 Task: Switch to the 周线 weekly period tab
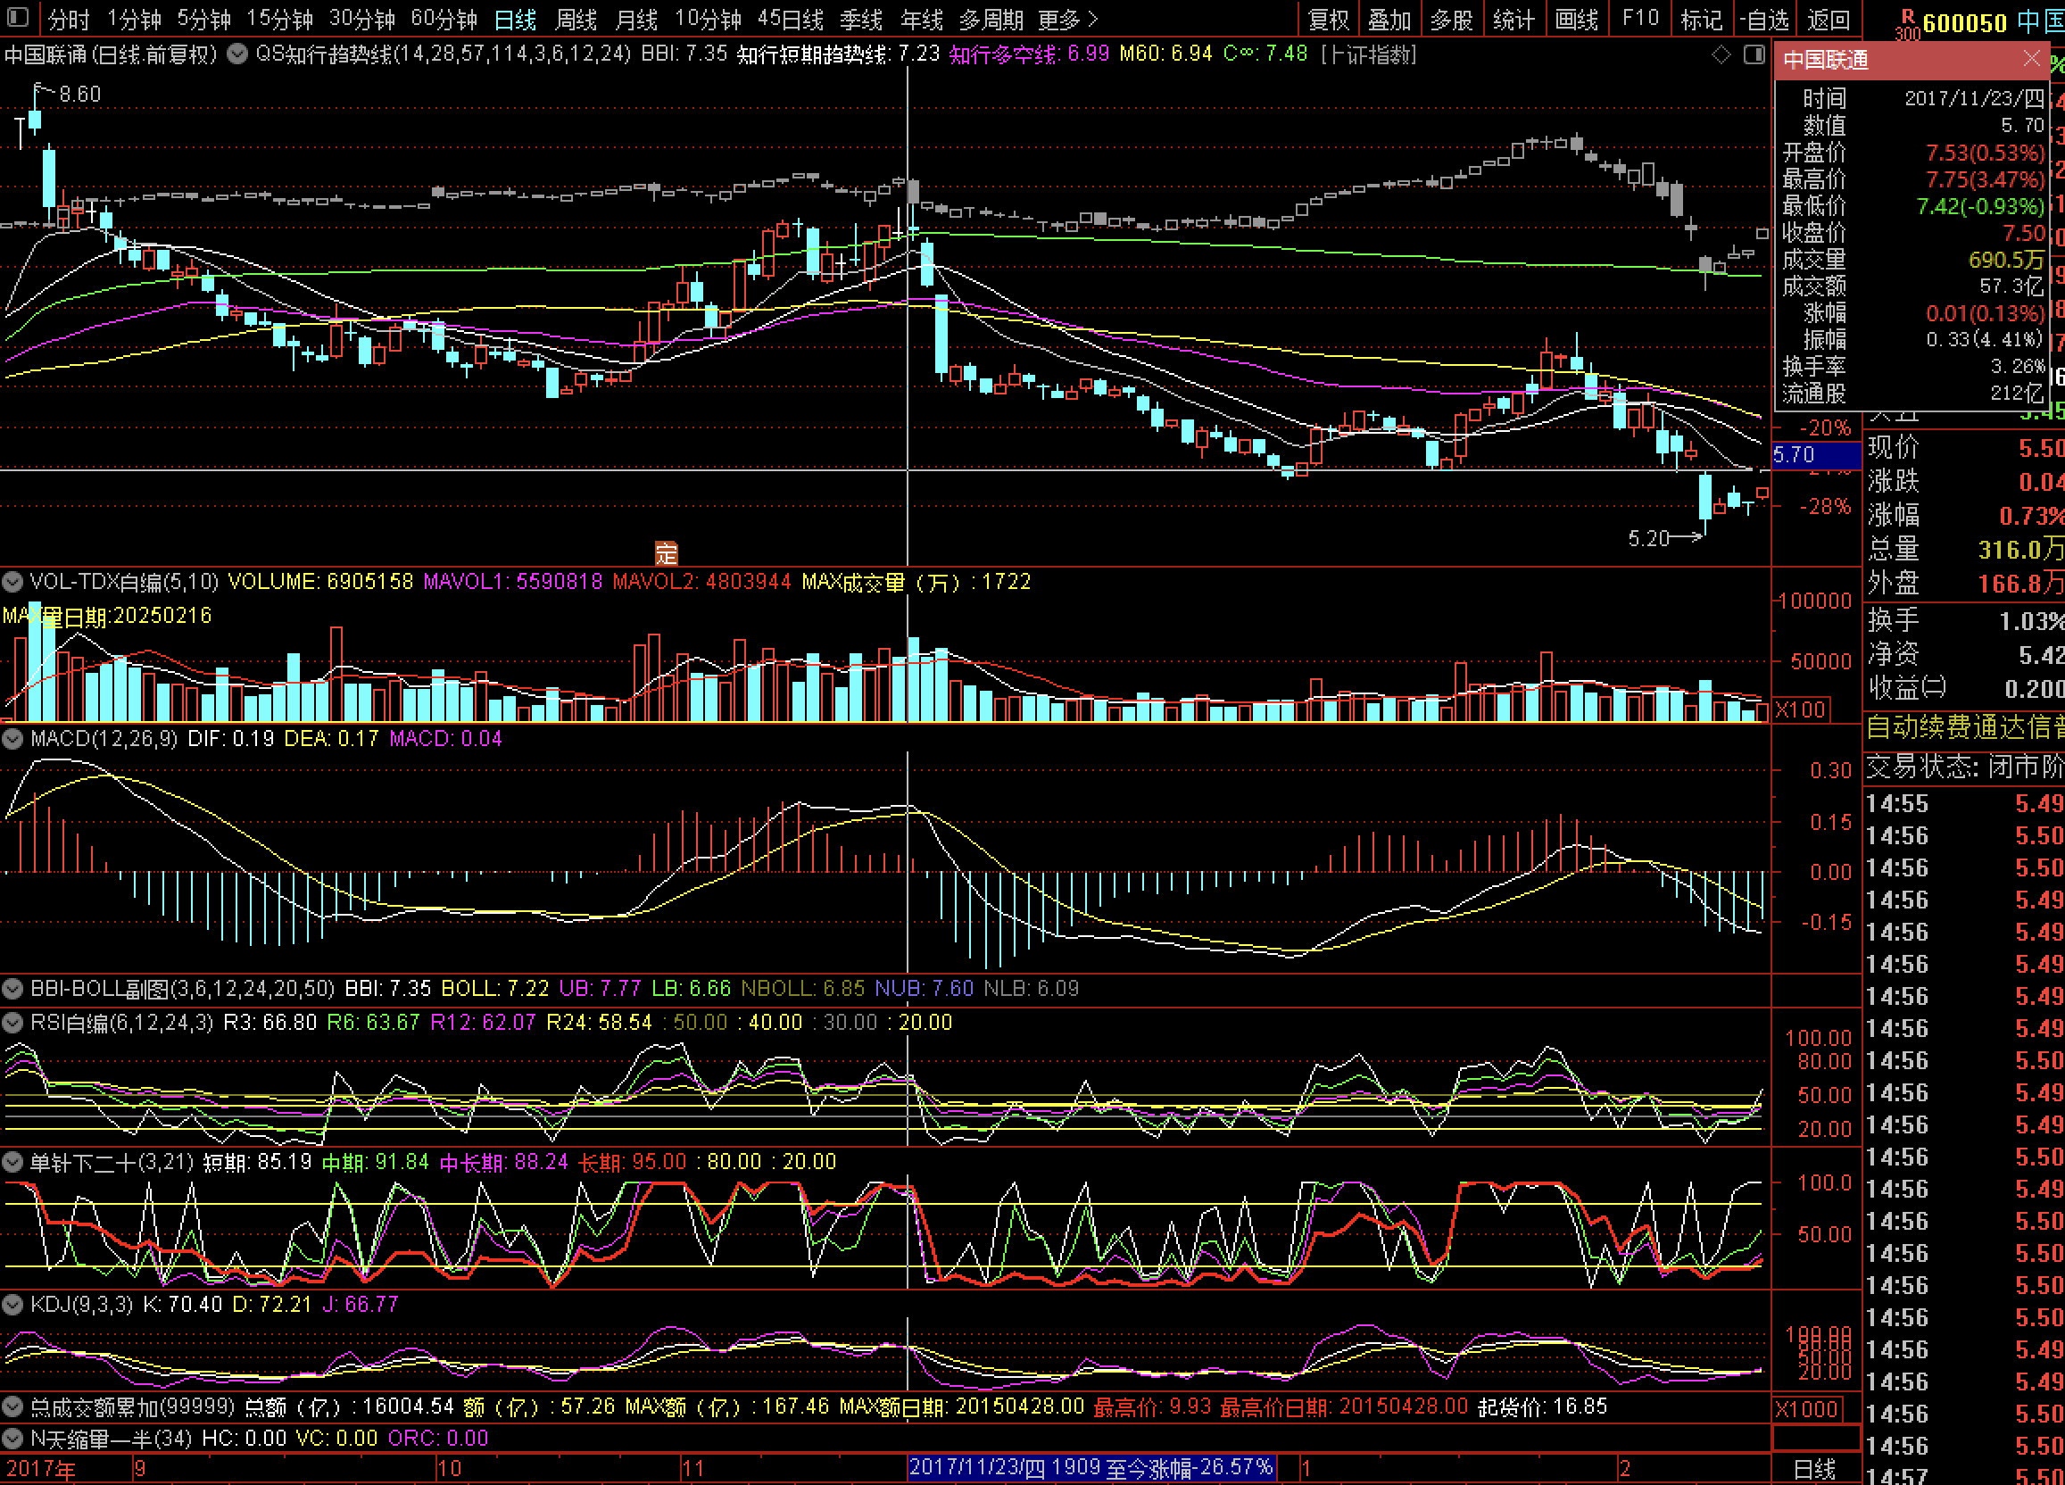point(576,19)
